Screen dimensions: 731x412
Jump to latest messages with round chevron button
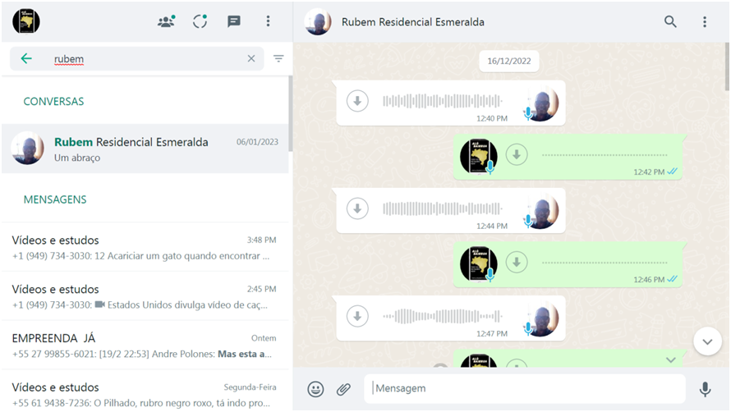(x=707, y=341)
